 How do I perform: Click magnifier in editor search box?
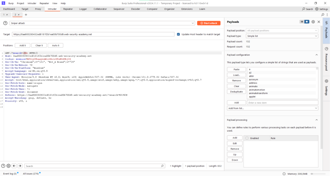(x=162, y=166)
